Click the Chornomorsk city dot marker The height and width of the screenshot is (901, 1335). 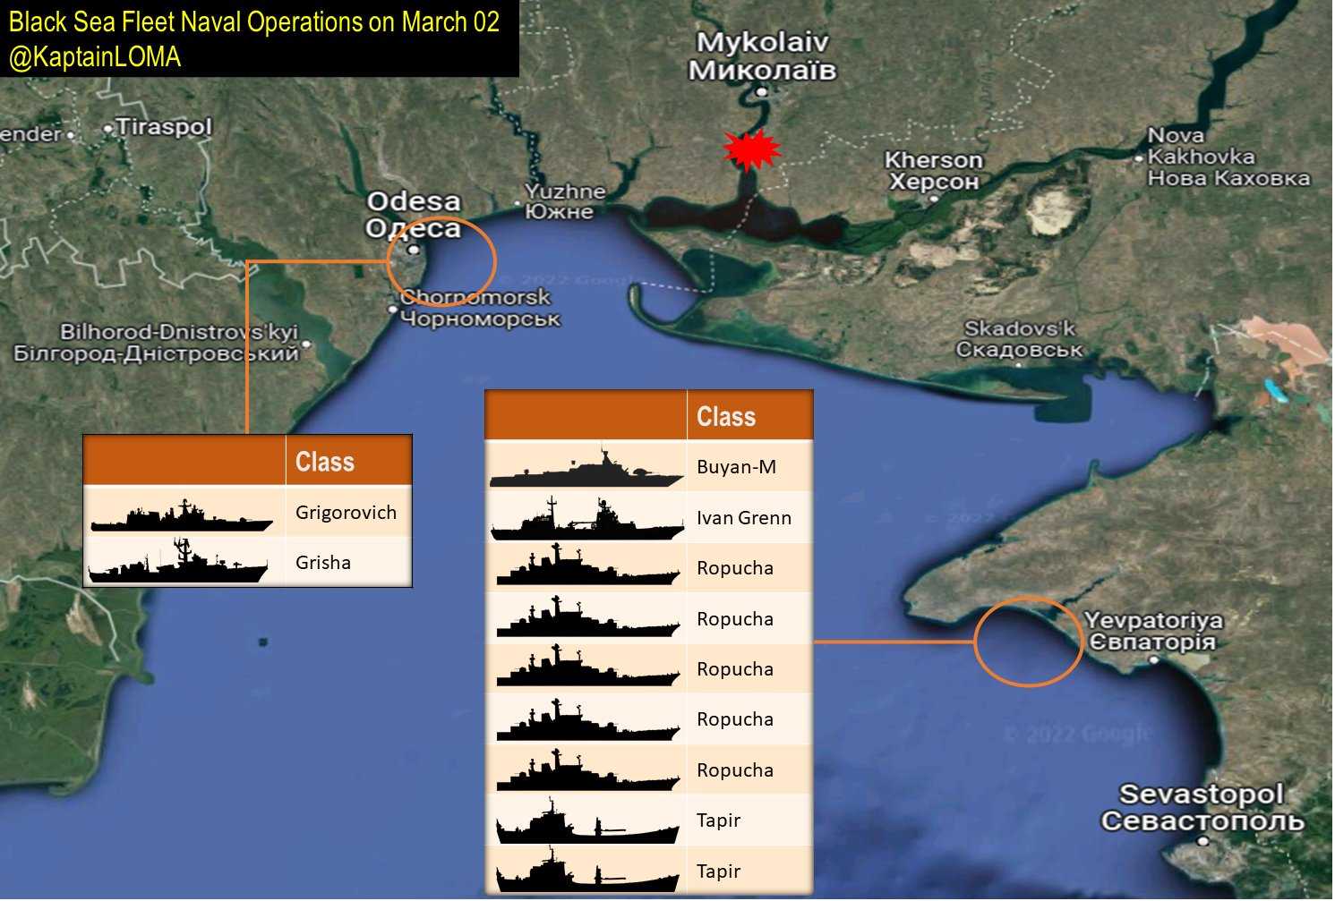pos(392,310)
